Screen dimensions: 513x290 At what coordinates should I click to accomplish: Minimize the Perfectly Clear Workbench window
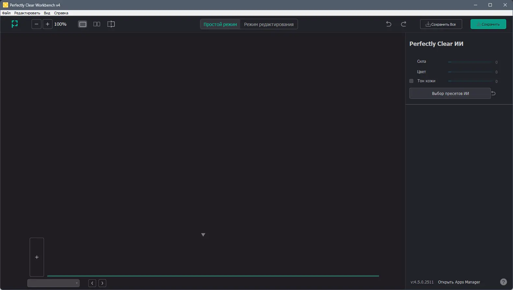point(476,5)
